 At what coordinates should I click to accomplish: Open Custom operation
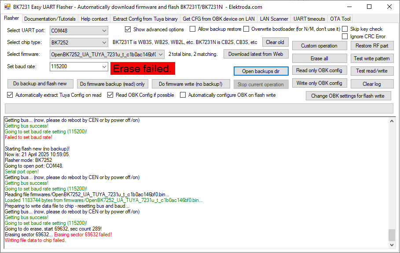[x=319, y=46]
